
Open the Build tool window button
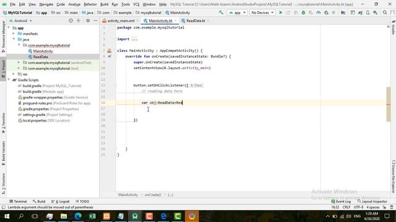[x=39, y=202]
